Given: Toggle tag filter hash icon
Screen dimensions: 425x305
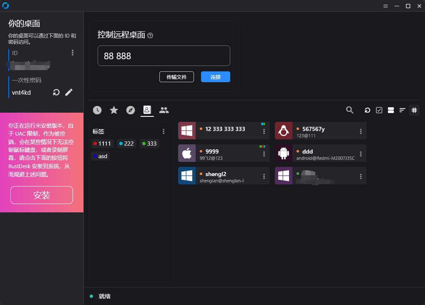Looking at the screenshot, I should [414, 110].
